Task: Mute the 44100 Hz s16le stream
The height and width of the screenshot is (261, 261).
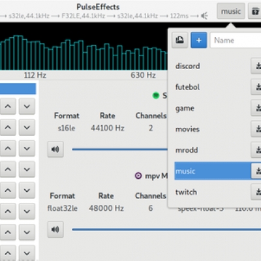Action: [x=55, y=149]
